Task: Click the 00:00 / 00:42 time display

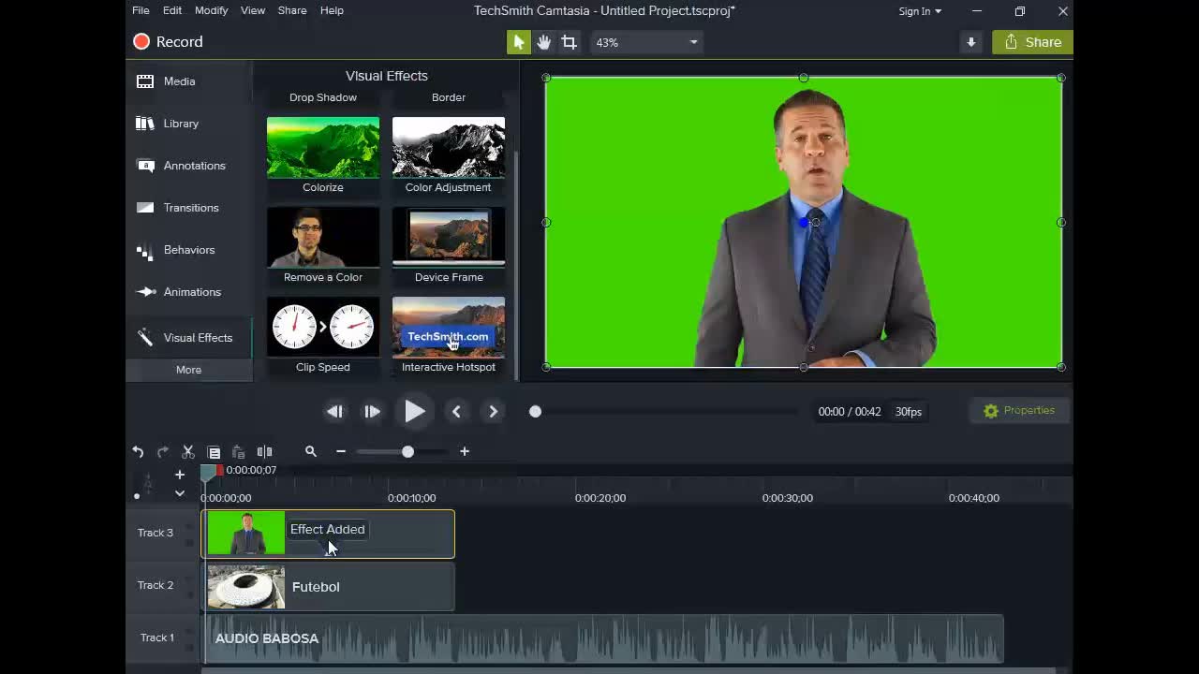Action: tap(850, 411)
